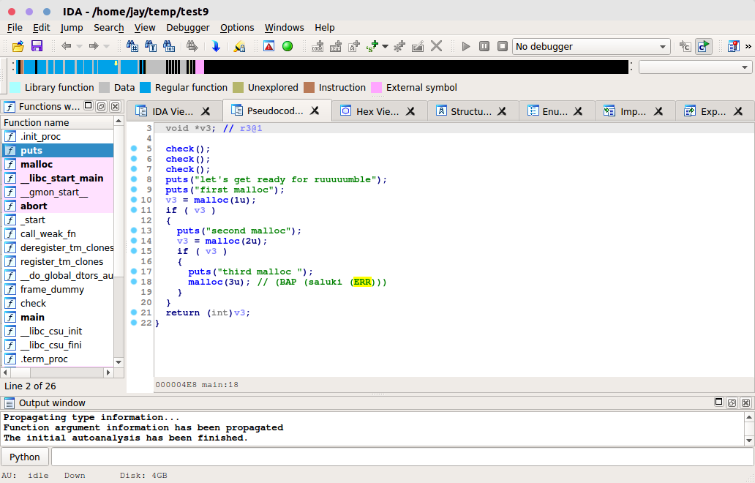Open the Options menu

pyautogui.click(x=237, y=28)
